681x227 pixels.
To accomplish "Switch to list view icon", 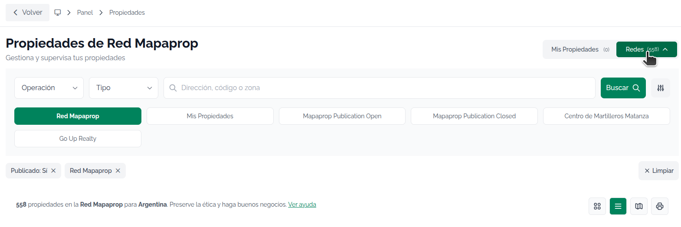I will [x=618, y=206].
